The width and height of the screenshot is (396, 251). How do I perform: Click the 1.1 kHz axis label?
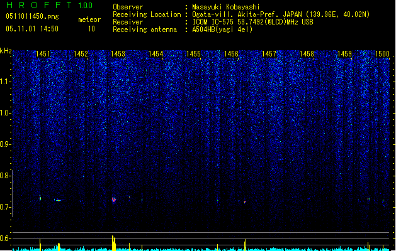tap(6, 82)
